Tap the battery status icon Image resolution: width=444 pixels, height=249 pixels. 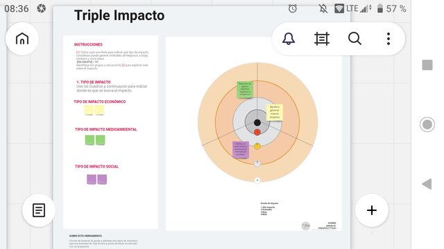pyautogui.click(x=380, y=8)
